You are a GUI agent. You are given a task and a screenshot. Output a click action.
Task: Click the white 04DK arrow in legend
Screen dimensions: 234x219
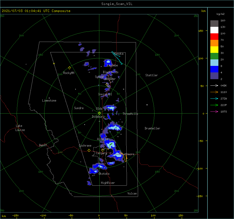click(214, 85)
